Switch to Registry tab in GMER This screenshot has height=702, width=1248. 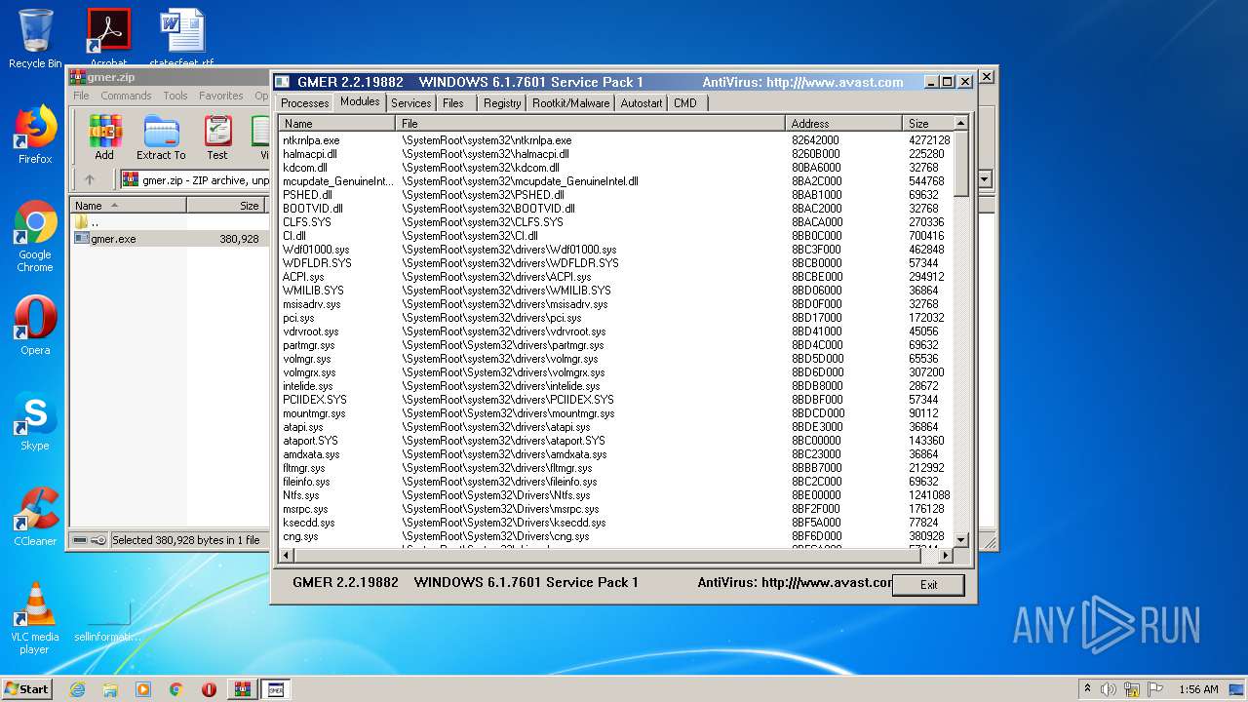tap(502, 102)
